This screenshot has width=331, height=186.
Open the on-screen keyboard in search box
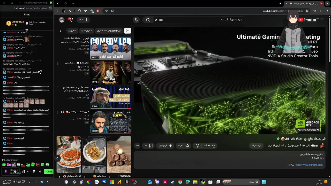[161, 20]
